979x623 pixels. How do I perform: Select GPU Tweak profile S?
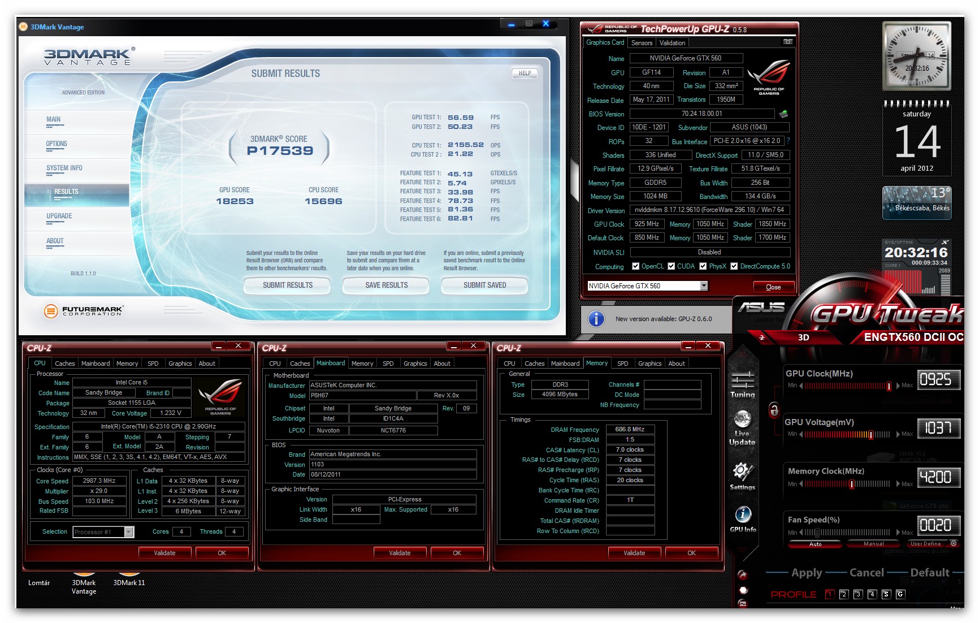886,594
